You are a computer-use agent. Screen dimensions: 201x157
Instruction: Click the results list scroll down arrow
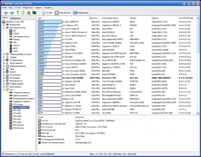point(198,113)
